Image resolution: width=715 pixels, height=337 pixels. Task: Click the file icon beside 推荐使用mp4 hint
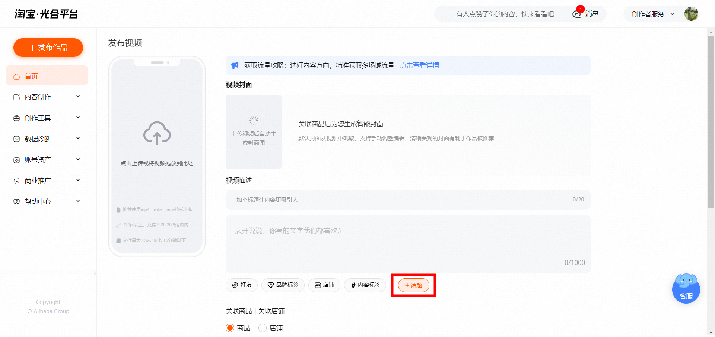point(118,210)
